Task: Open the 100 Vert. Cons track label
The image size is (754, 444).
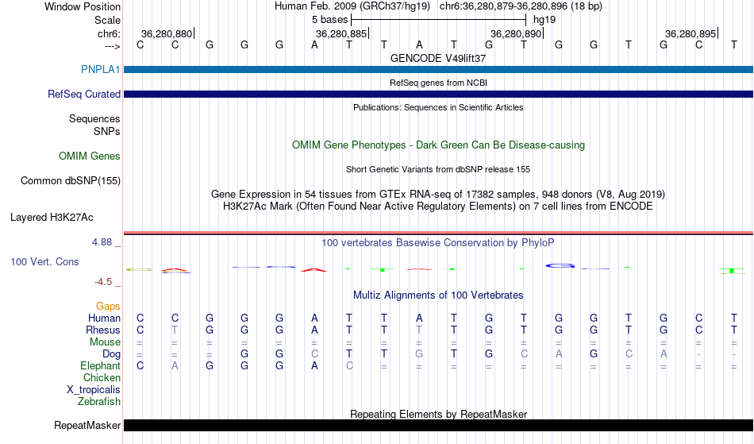Action: pyautogui.click(x=44, y=261)
